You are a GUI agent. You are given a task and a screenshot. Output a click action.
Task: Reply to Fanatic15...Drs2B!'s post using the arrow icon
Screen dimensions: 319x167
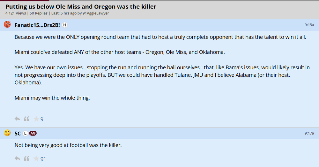pyautogui.click(x=18, y=119)
